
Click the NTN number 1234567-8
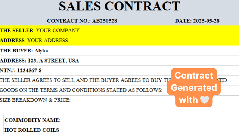pos(29,70)
